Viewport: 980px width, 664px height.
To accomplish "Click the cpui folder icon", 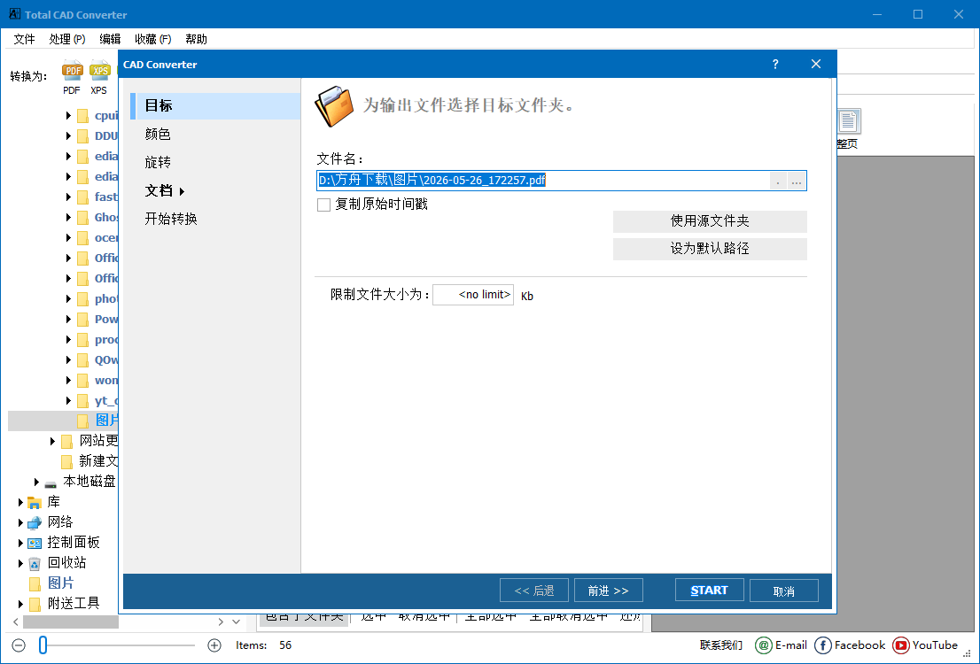I will click(82, 116).
